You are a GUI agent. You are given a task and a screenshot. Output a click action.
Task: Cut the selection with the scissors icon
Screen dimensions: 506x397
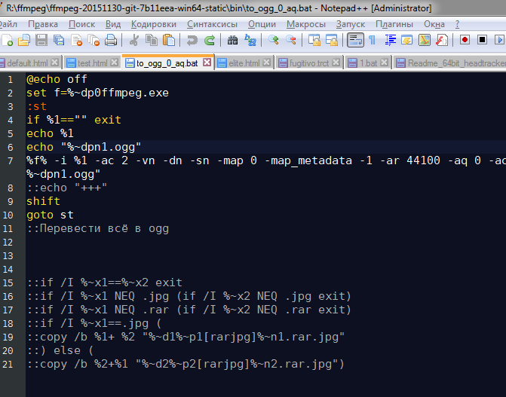[134, 41]
